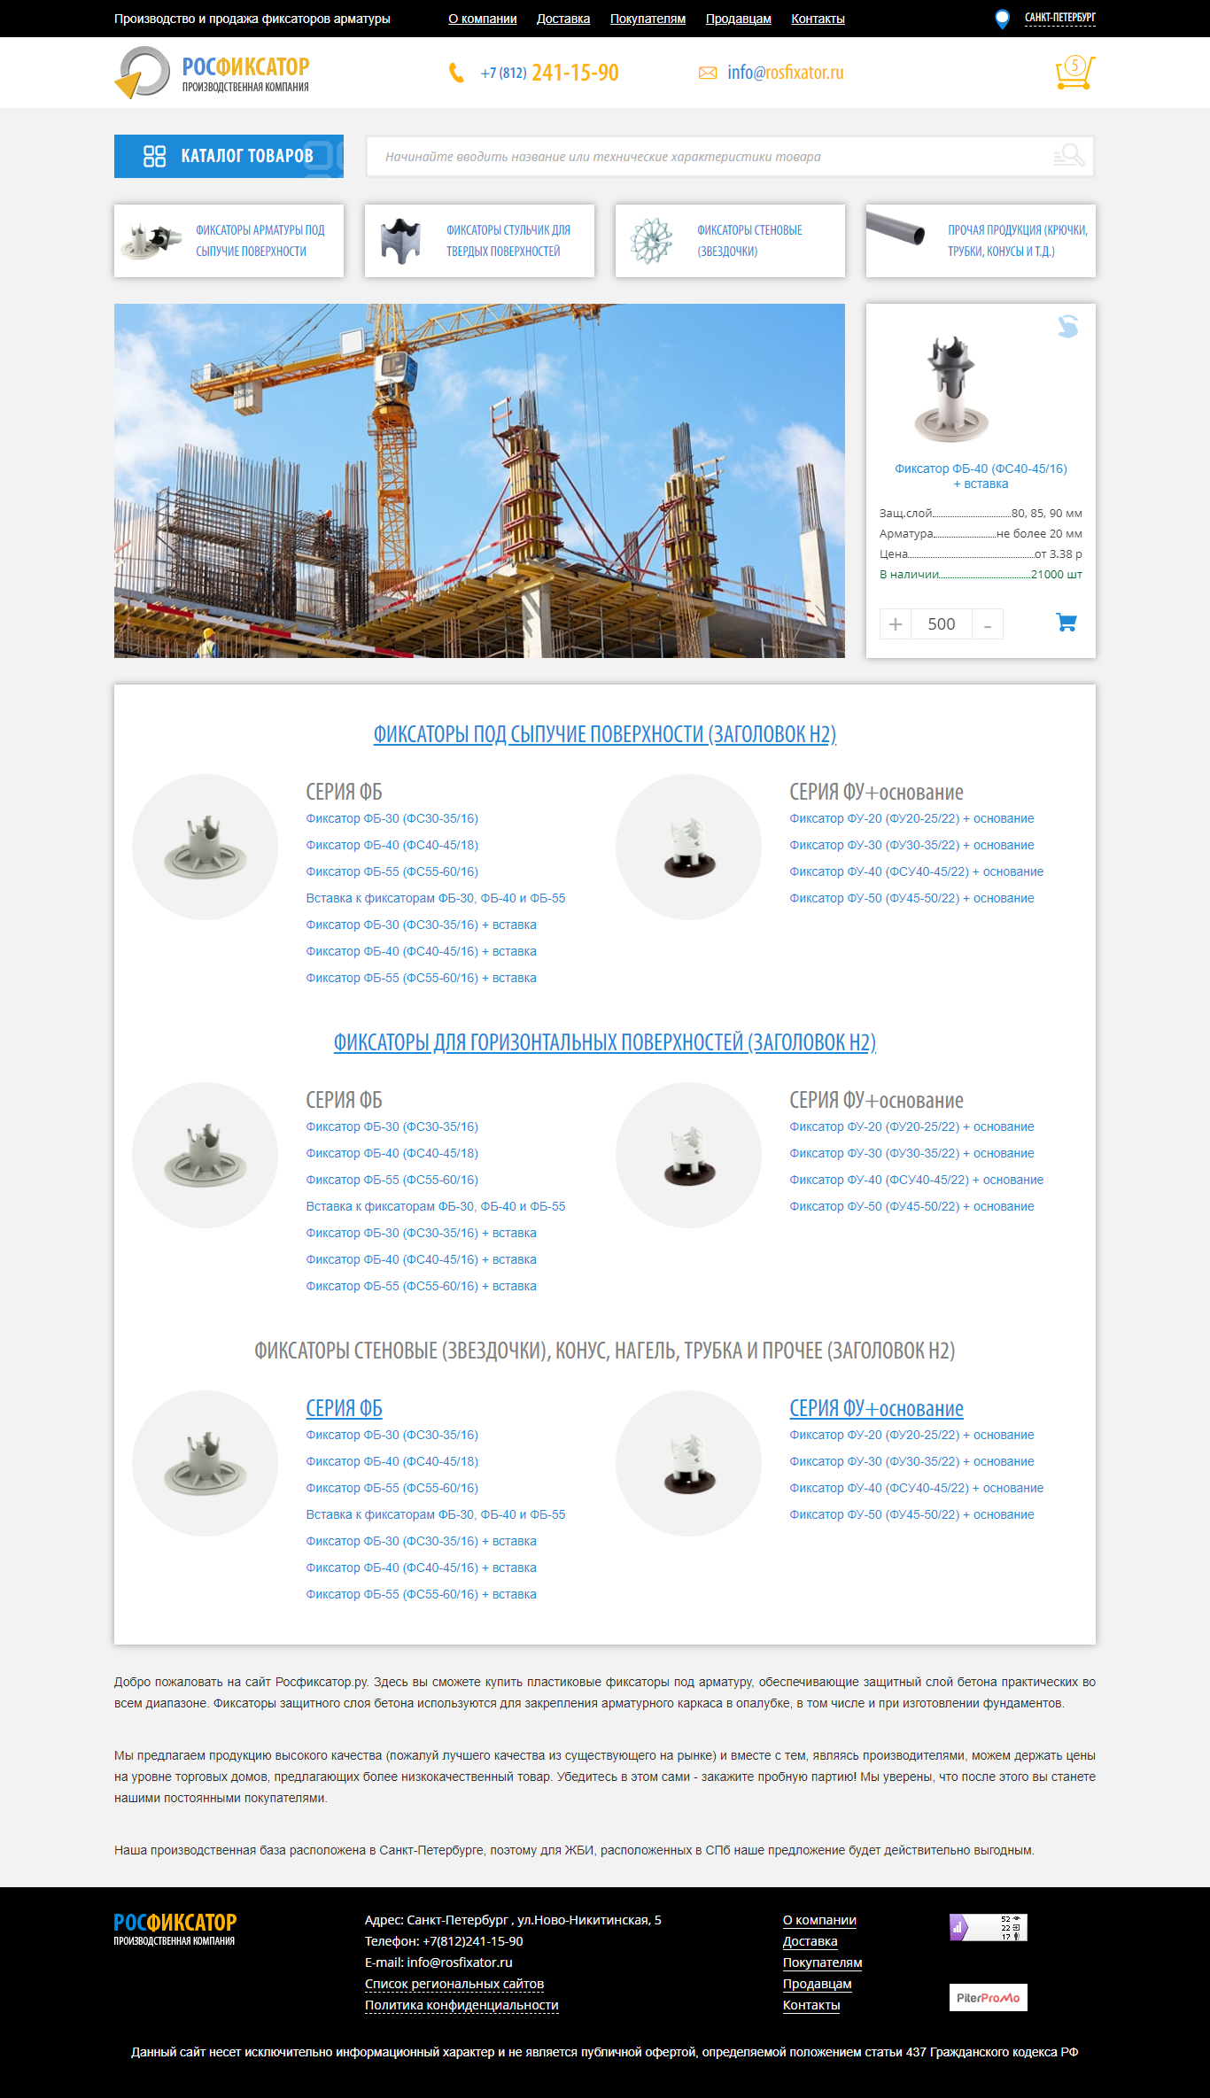1210x2098 pixels.
Task: Click ФБ series thumbnail under сыпучие поверхности section
Action: tap(205, 848)
